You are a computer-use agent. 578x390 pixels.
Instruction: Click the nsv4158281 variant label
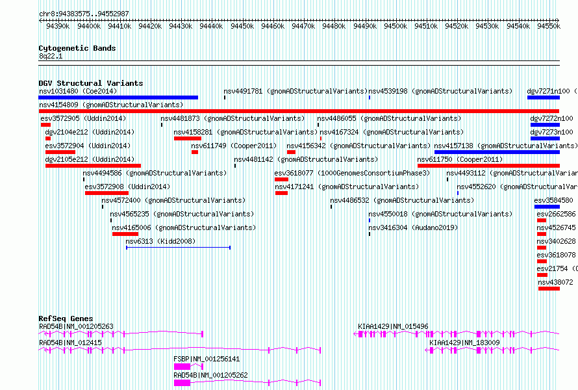[246, 132]
